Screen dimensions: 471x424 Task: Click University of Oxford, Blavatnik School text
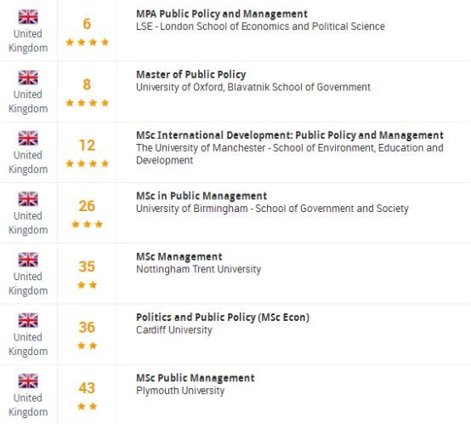(253, 87)
